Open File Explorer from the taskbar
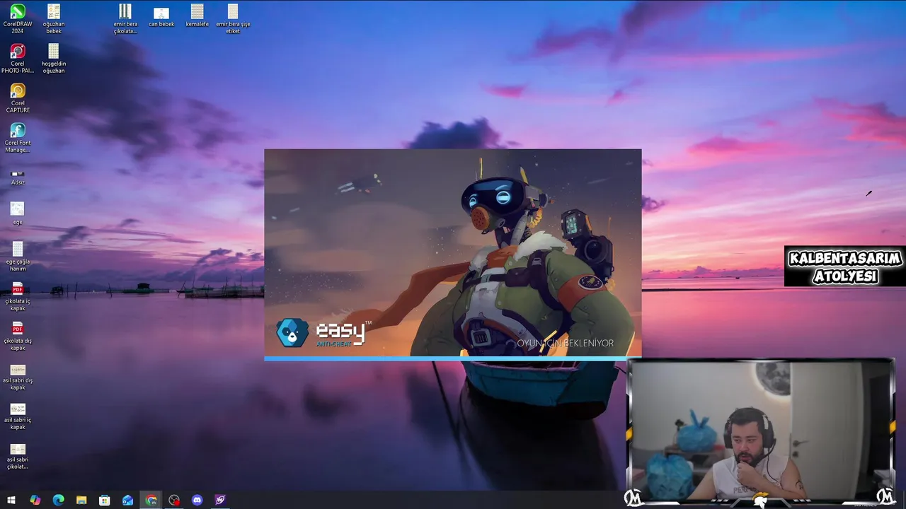This screenshot has height=509, width=906. coord(81,500)
